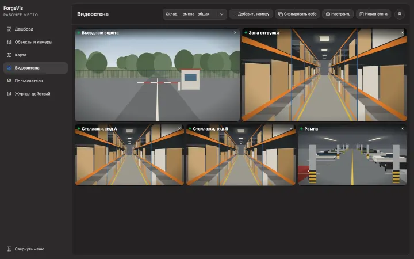
Task: Click the Видеостена monitor icon in sidebar
Action: (x=9, y=68)
